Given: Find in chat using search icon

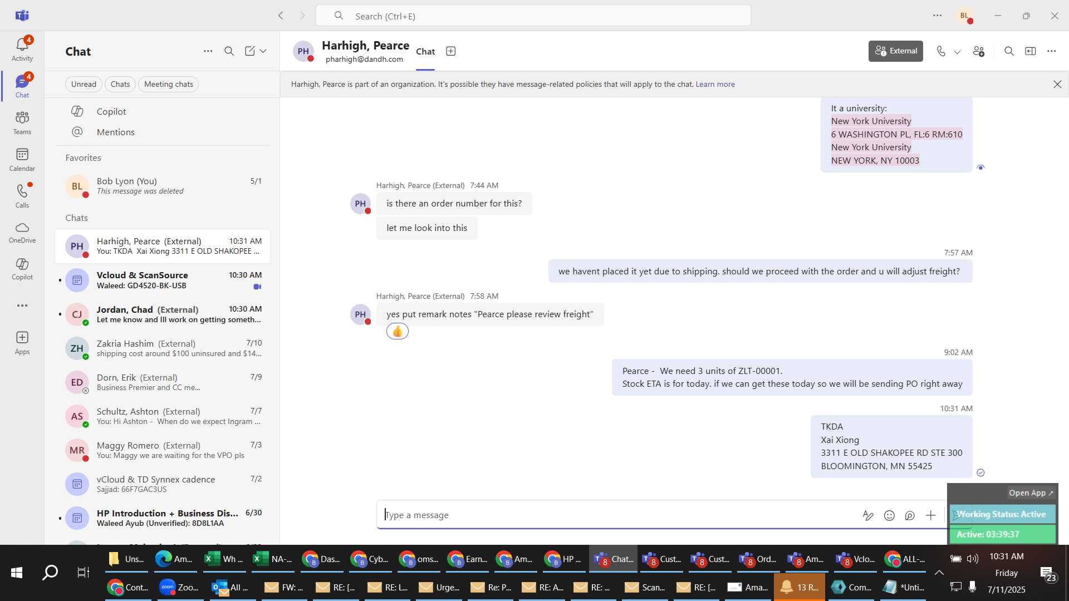Looking at the screenshot, I should click(1009, 51).
